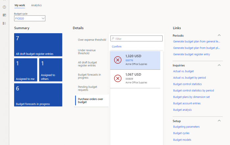This screenshot has height=145, width=230.
Task: Open Budget cycles setup link
Action: click(x=181, y=133)
